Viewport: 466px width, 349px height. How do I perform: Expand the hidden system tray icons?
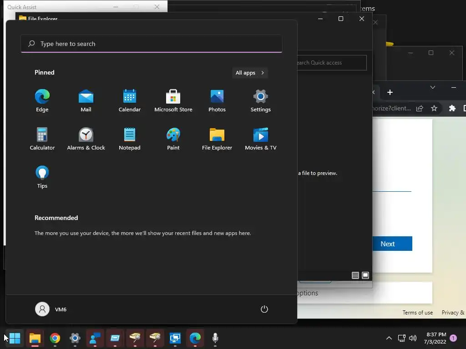coord(389,338)
